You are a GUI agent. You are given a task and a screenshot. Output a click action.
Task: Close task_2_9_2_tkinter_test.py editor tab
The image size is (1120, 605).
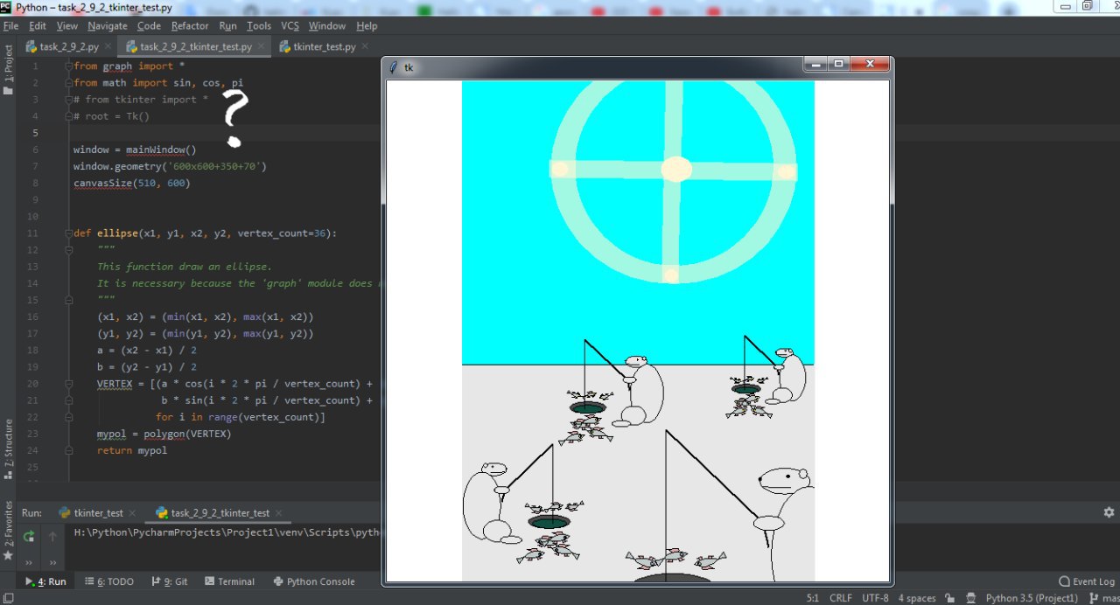coord(261,47)
